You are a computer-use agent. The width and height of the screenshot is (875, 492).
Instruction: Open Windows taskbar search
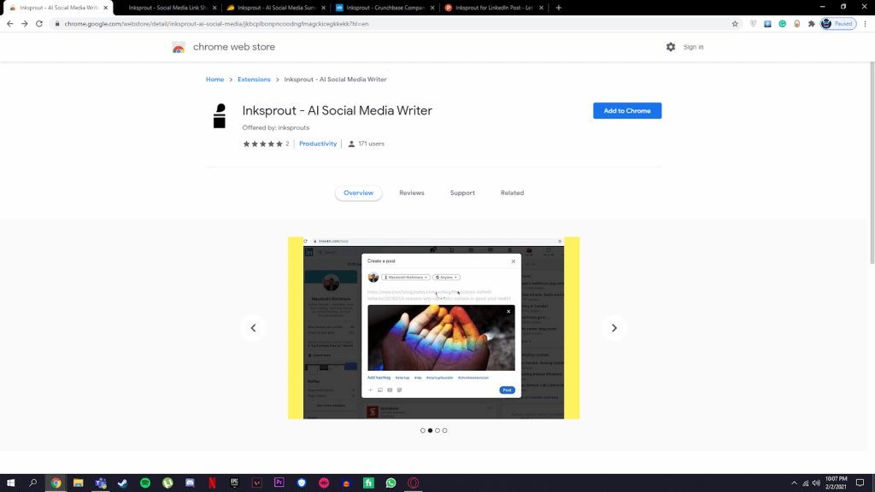point(33,483)
